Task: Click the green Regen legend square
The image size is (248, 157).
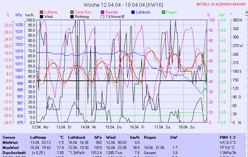Action: (x=164, y=12)
